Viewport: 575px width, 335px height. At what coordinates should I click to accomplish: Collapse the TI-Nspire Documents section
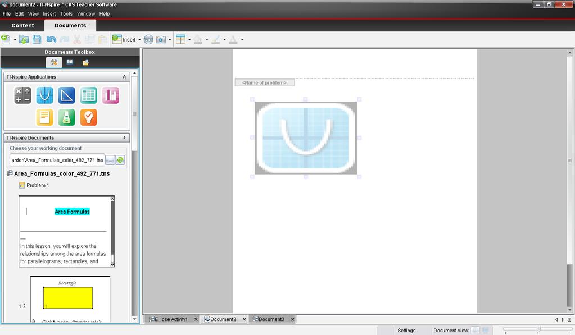(x=124, y=138)
